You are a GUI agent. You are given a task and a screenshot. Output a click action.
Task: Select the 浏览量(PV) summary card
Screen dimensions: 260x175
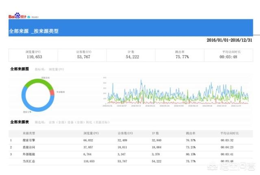pyautogui.click(x=33, y=55)
